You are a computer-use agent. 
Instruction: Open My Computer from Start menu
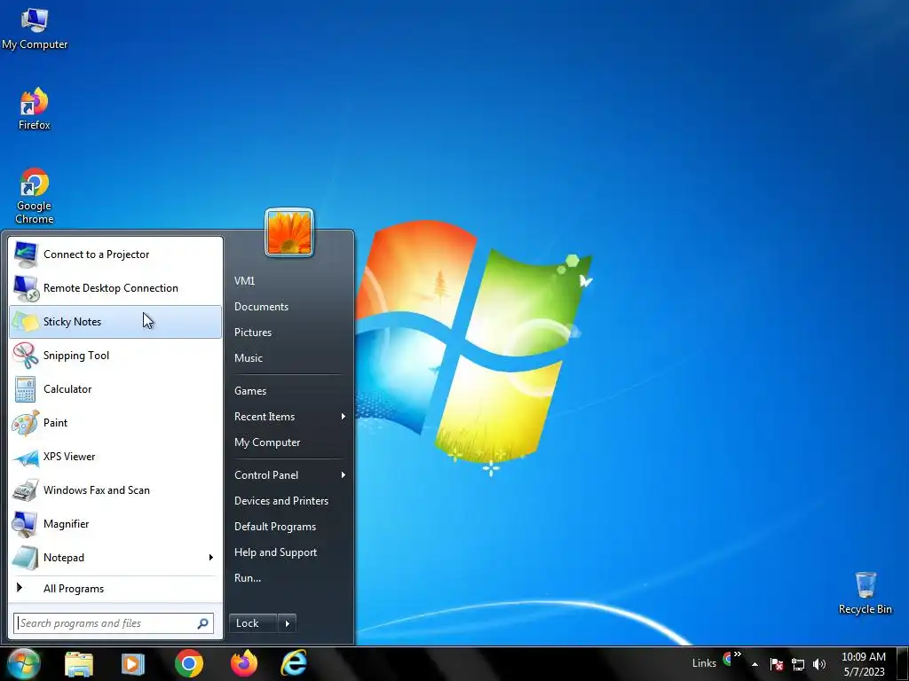[267, 442]
